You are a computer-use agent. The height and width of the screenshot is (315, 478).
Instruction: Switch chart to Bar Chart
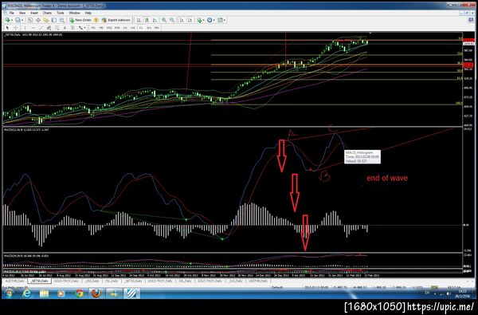coord(139,20)
